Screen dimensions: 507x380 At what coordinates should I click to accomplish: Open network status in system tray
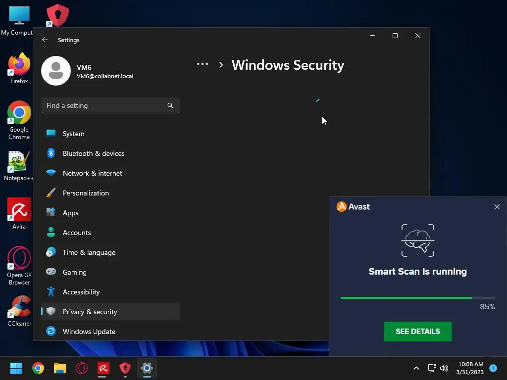432,368
